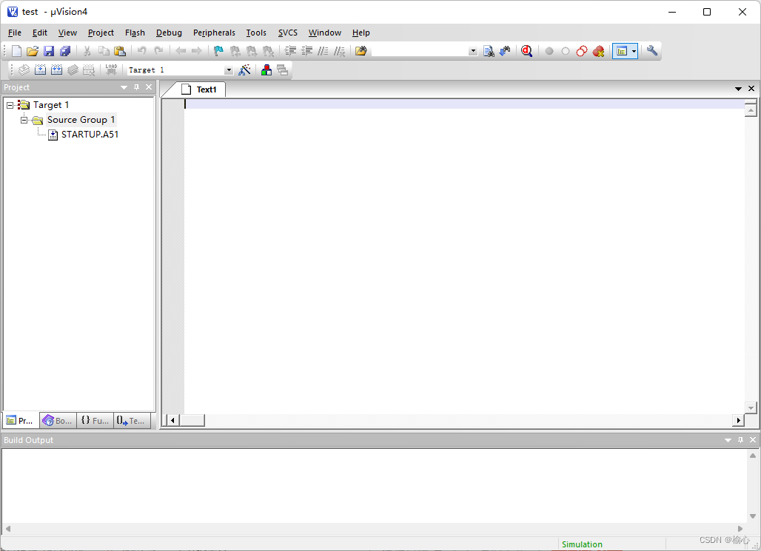This screenshot has height=551, width=761.
Task: Run Incremental Find with blue arrow icon
Action: click(x=505, y=51)
